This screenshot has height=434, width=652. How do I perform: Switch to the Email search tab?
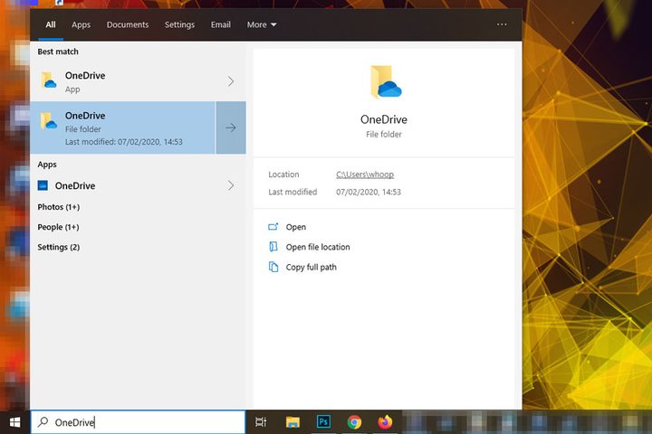tap(221, 24)
